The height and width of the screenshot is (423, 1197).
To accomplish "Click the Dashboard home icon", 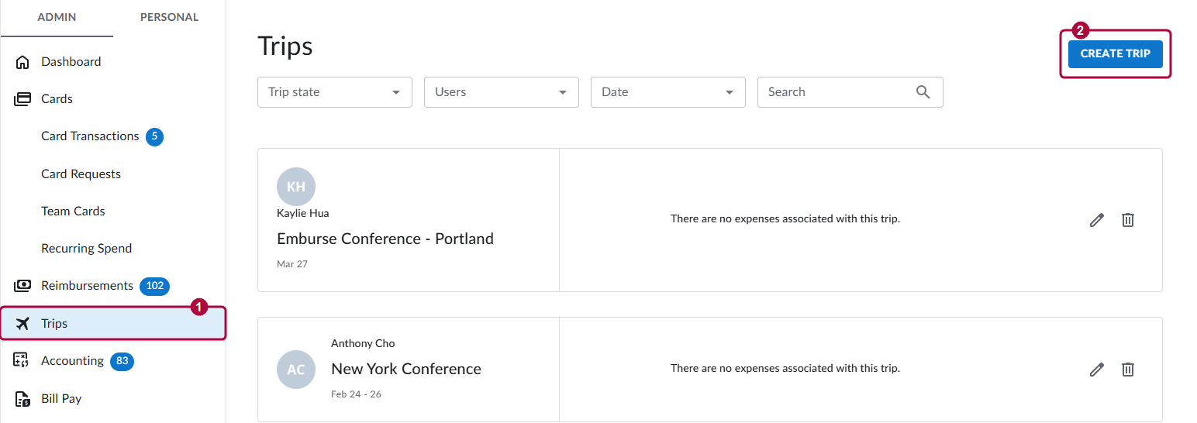I will pos(22,62).
